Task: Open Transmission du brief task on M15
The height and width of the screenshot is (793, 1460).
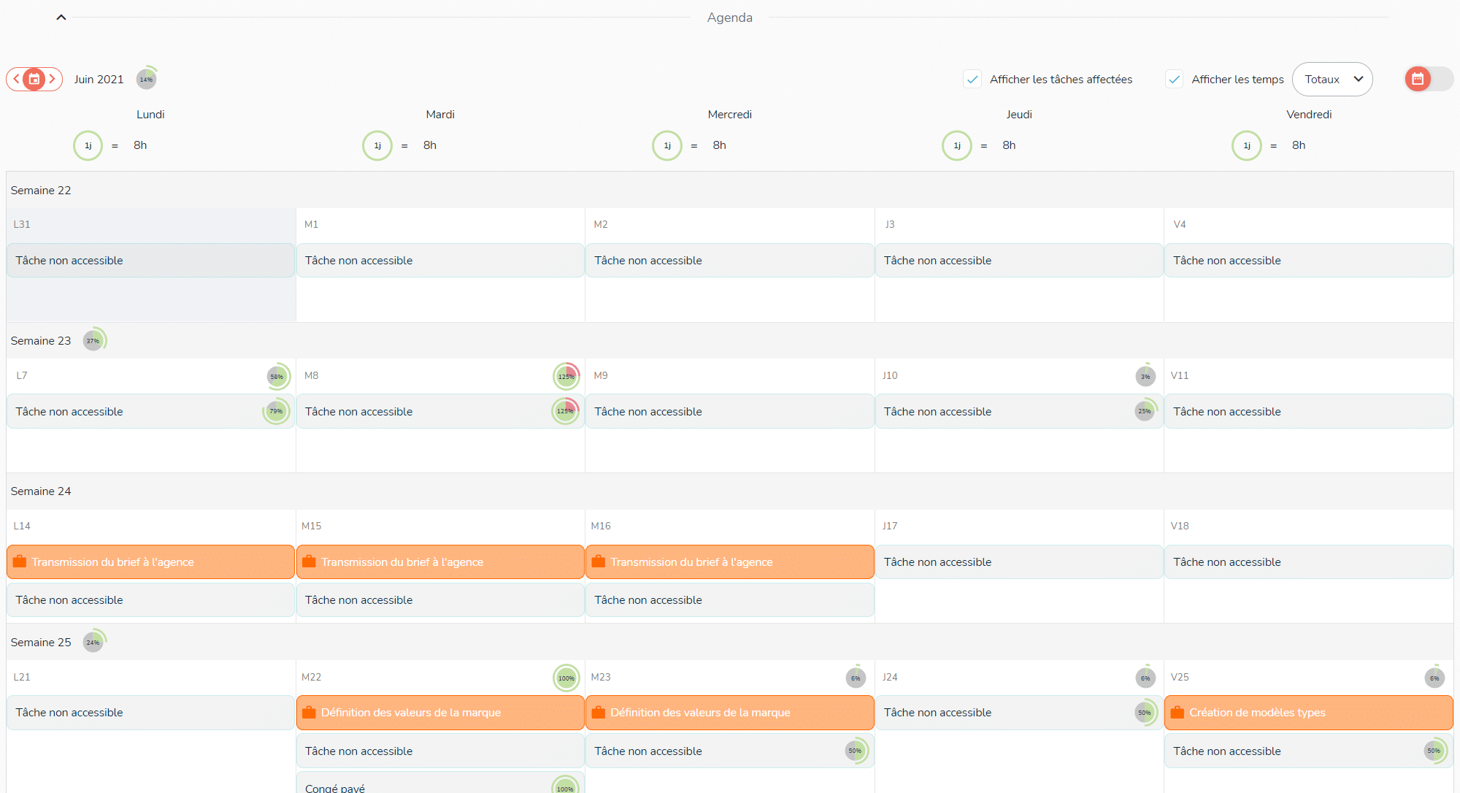Action: point(440,562)
